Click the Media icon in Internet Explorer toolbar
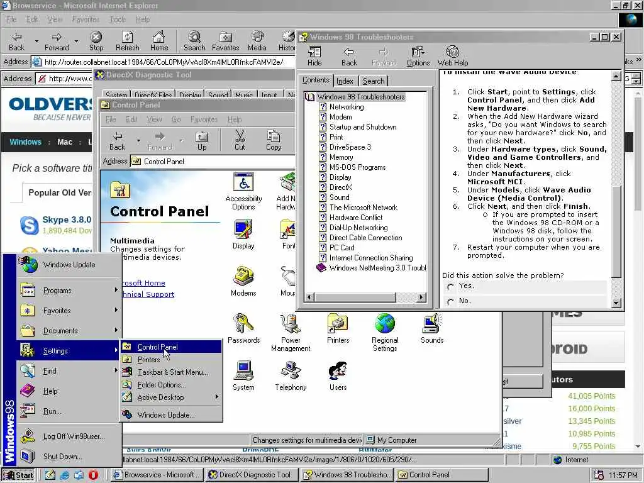This screenshot has width=644, height=483. pos(257,41)
